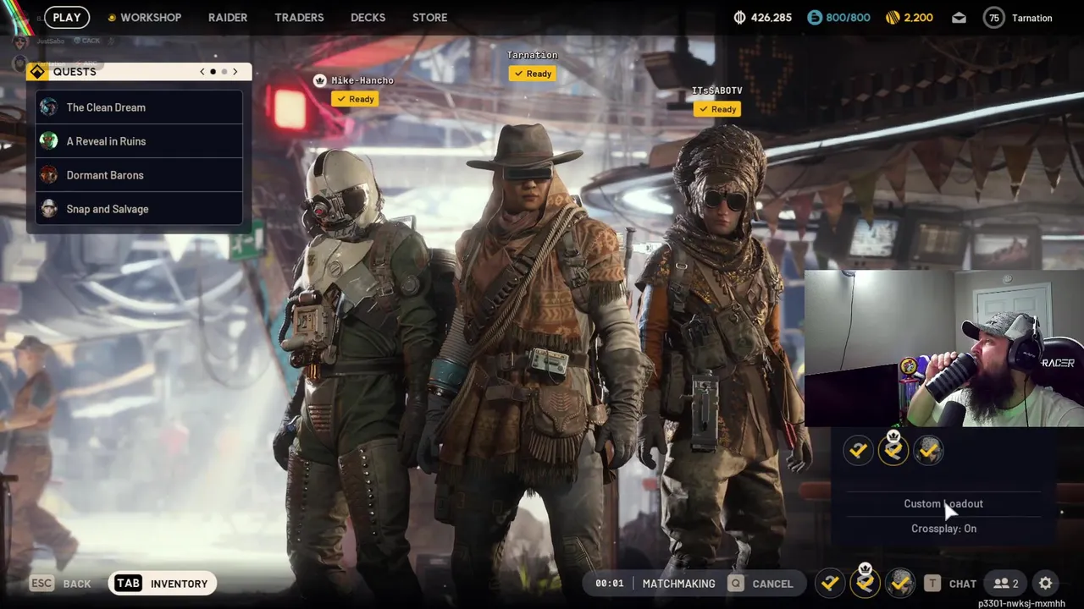Click the coin balance 426,285
The height and width of the screenshot is (609, 1084).
[771, 18]
